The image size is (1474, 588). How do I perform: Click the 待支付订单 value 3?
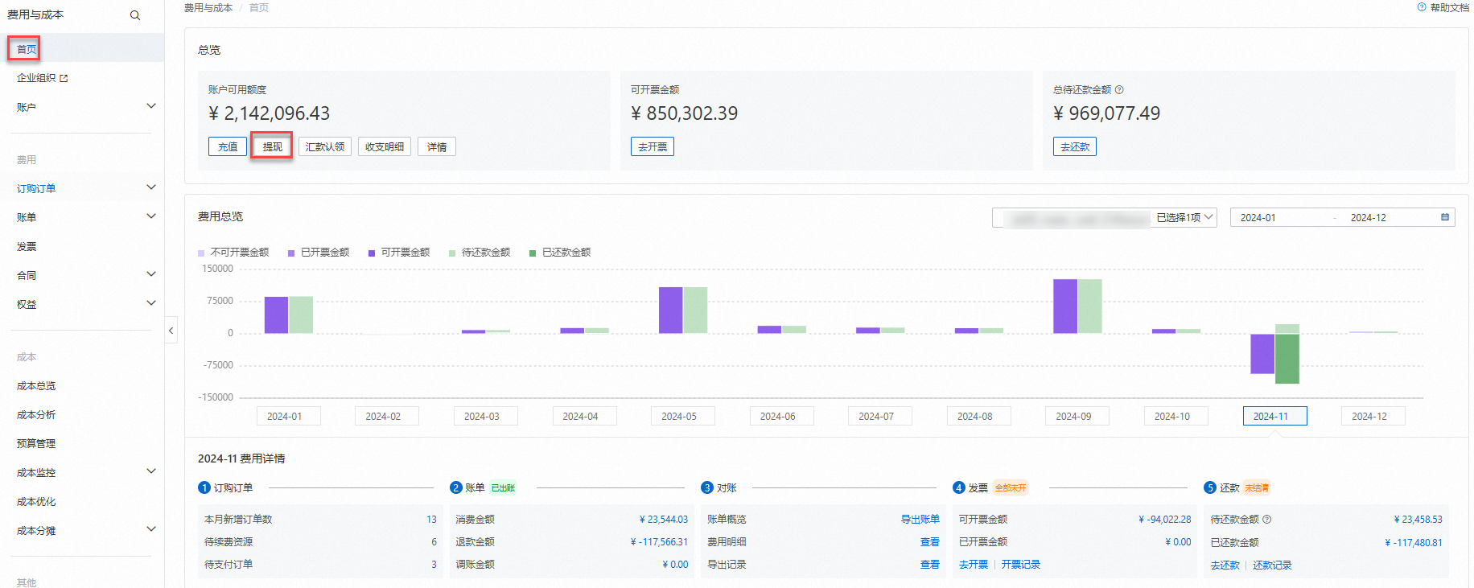coord(434,565)
